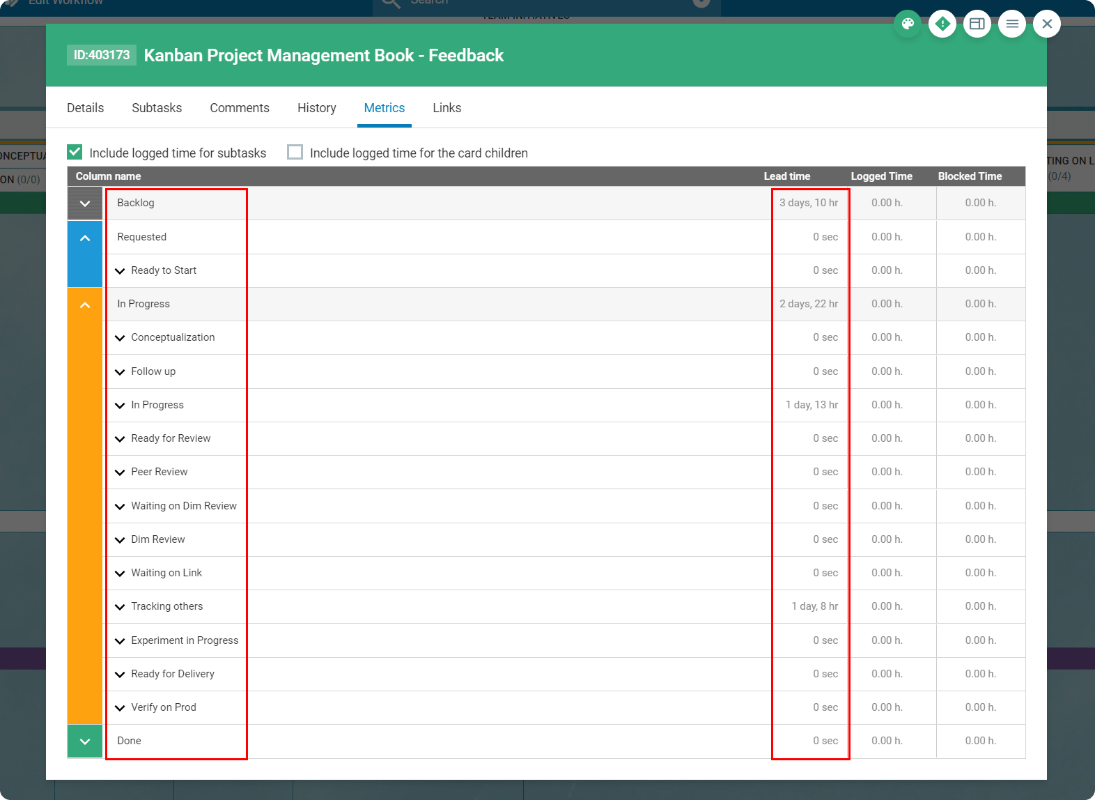This screenshot has height=800, width=1095.
Task: Expand the Conceptualization row chevron
Action: pos(120,338)
